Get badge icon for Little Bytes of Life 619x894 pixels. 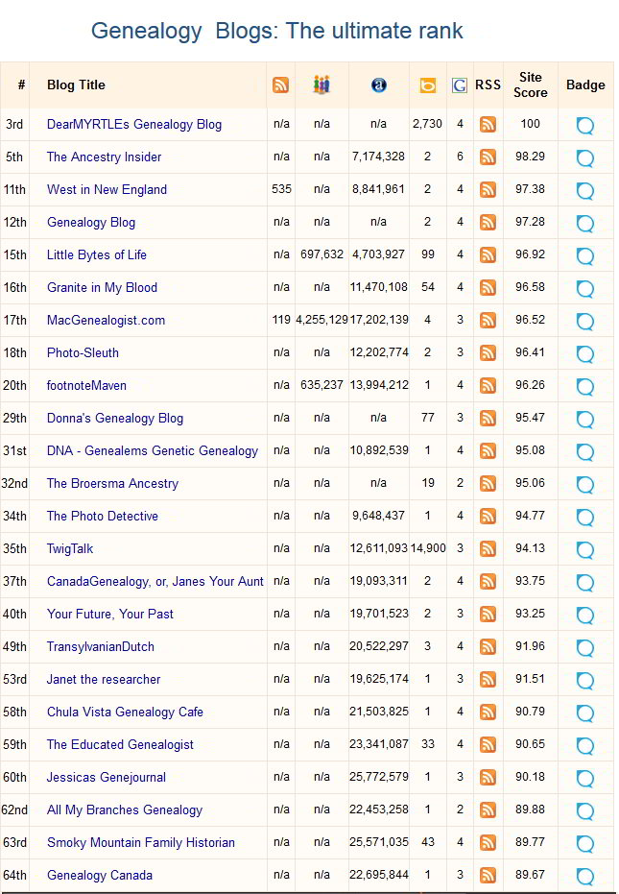[x=585, y=255]
